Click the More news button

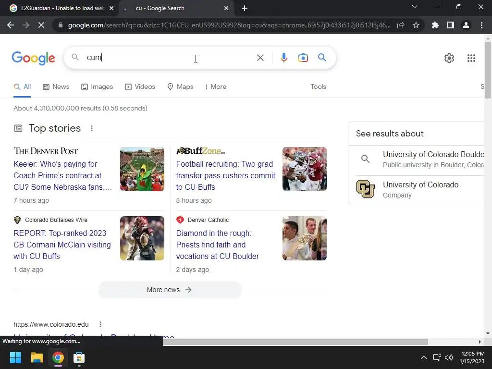[170, 290]
